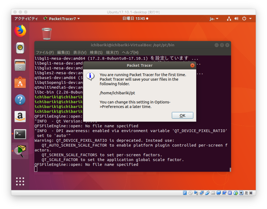Click 'QT_SCREEN_SCALE_FACTORS to set per-screen factors' line

[x=102, y=155]
